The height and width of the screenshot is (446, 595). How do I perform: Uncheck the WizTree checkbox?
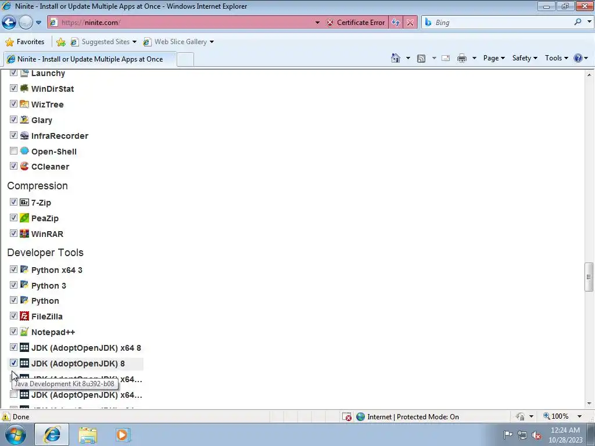pos(14,103)
